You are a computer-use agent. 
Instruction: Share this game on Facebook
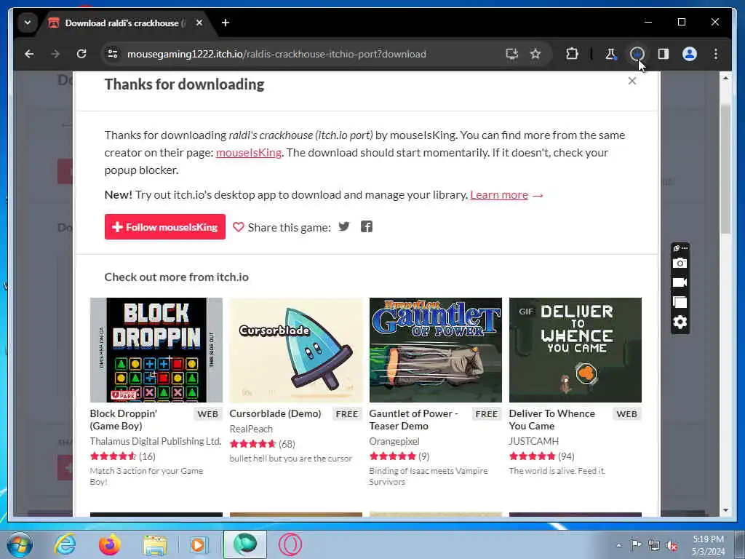coord(367,227)
